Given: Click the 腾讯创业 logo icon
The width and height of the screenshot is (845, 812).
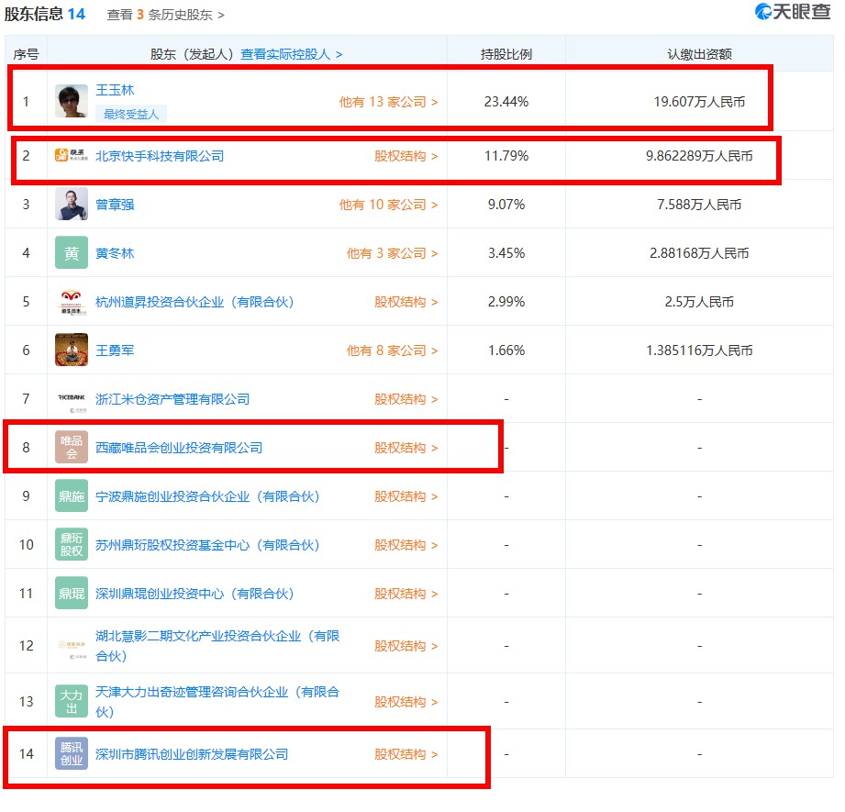Looking at the screenshot, I should pyautogui.click(x=72, y=753).
